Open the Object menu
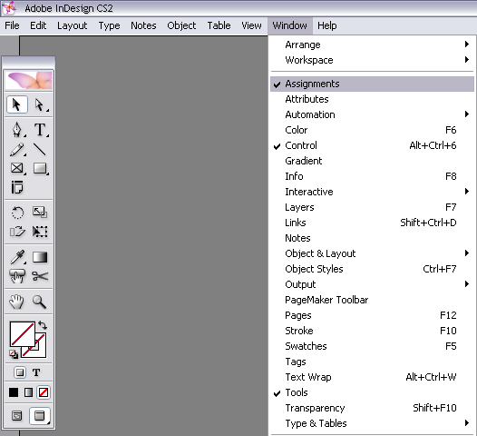This screenshot has width=477, height=436. click(x=181, y=25)
